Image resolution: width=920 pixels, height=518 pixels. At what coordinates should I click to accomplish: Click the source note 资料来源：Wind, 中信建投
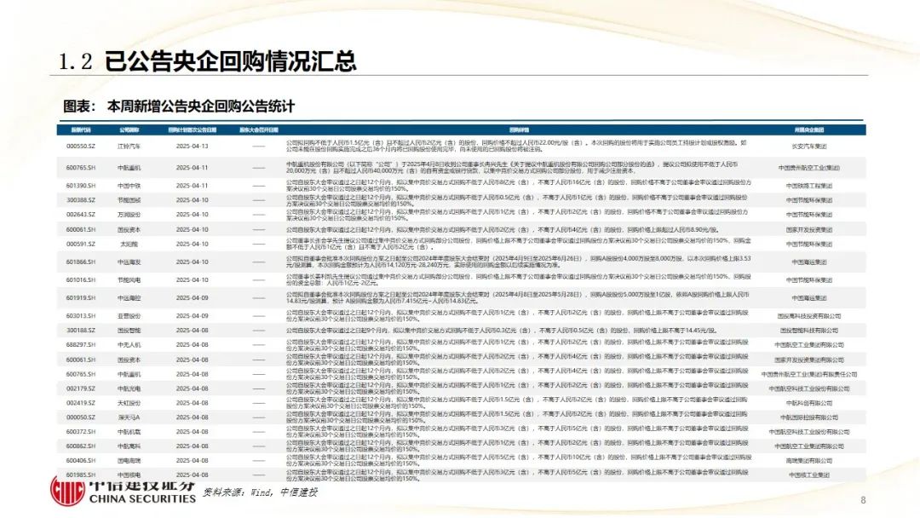[260, 492]
